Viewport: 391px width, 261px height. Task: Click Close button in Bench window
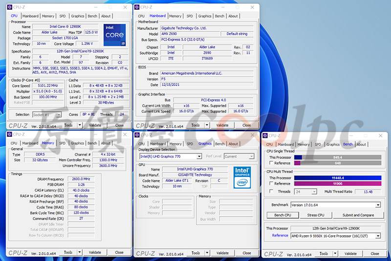point(375,254)
